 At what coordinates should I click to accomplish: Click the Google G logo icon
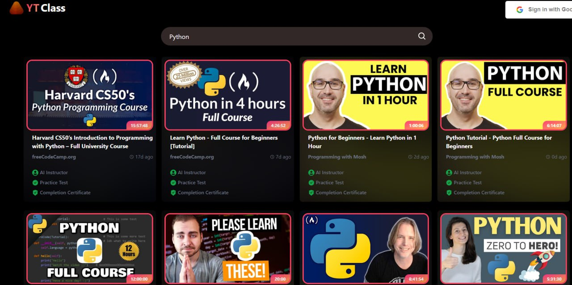click(520, 9)
